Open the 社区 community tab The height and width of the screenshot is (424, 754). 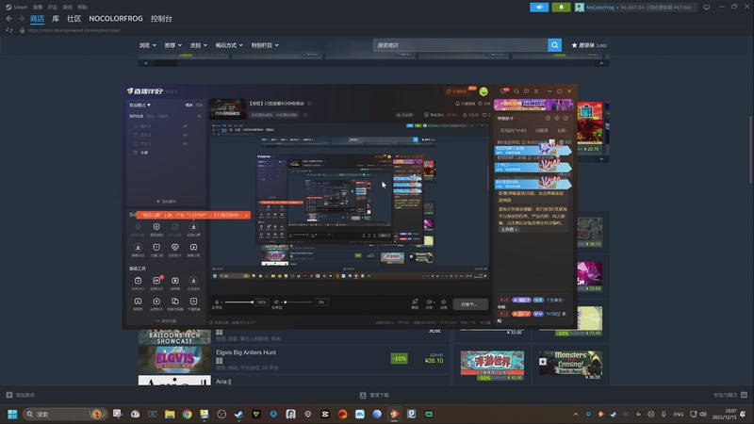pos(74,18)
